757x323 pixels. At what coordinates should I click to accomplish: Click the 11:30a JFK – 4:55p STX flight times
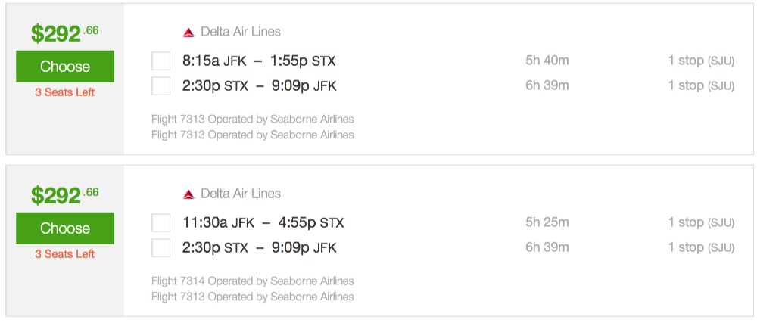click(263, 222)
